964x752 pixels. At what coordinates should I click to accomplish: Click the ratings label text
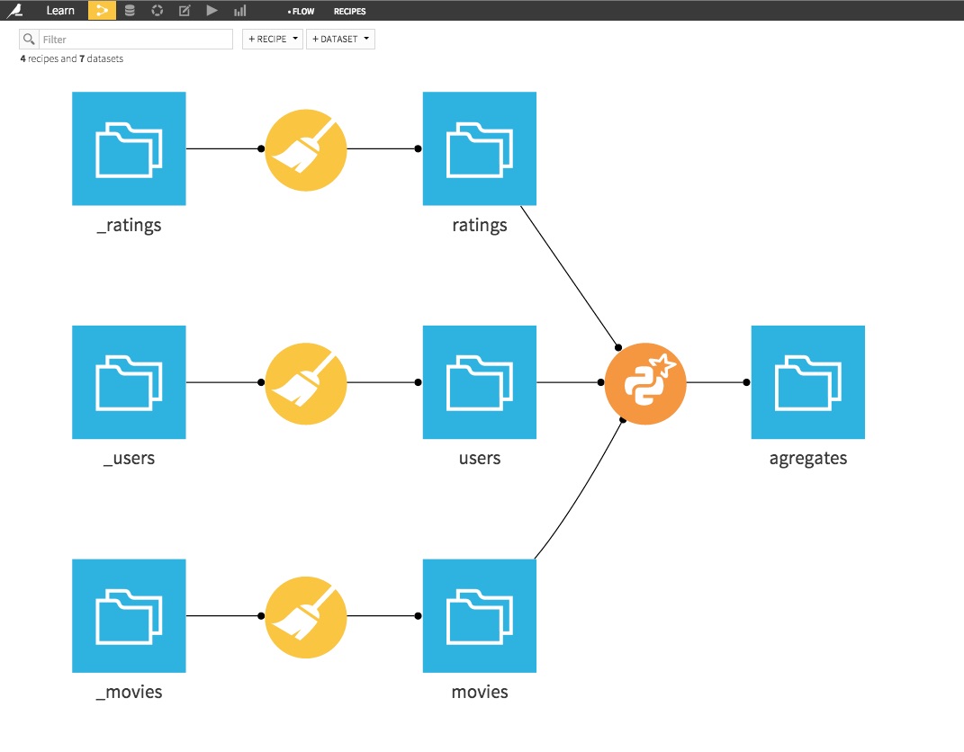480,226
